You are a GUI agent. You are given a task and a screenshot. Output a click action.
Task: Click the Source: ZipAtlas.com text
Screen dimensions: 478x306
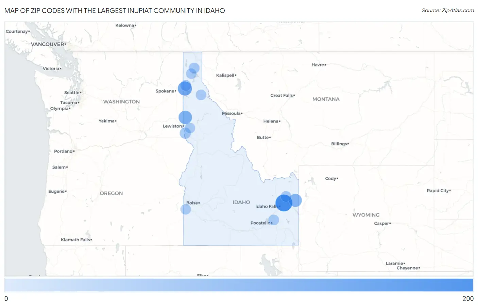tap(448, 11)
